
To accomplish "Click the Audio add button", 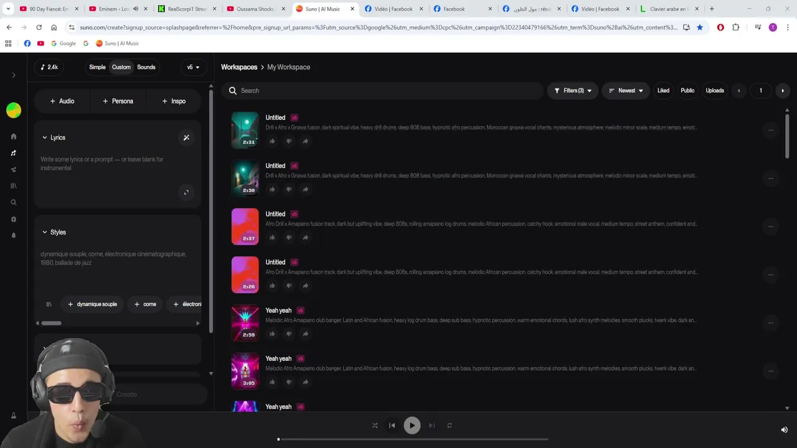I will (x=62, y=101).
